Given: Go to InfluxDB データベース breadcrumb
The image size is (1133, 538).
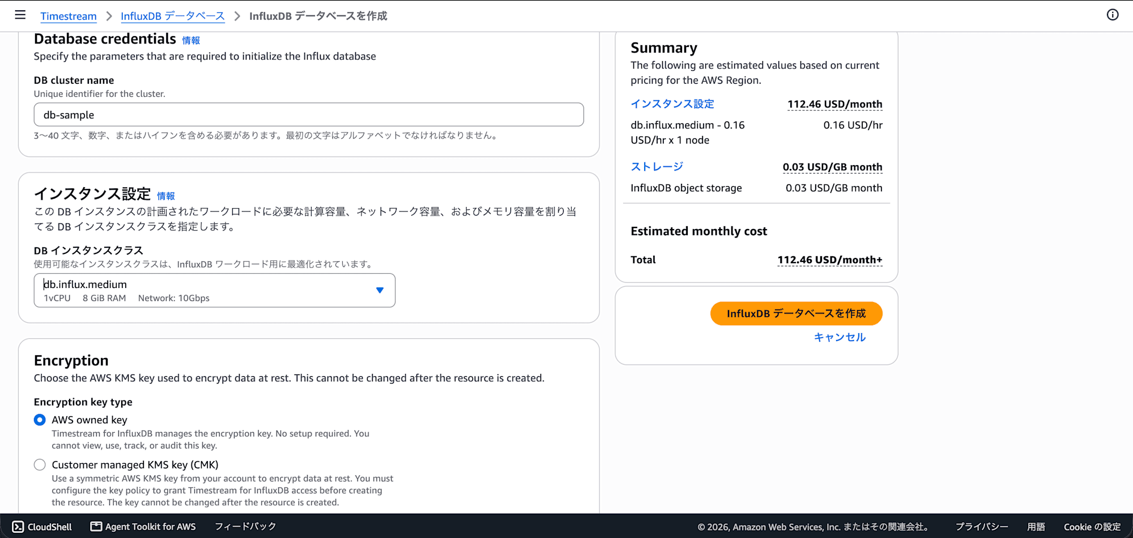Looking at the screenshot, I should tap(173, 16).
